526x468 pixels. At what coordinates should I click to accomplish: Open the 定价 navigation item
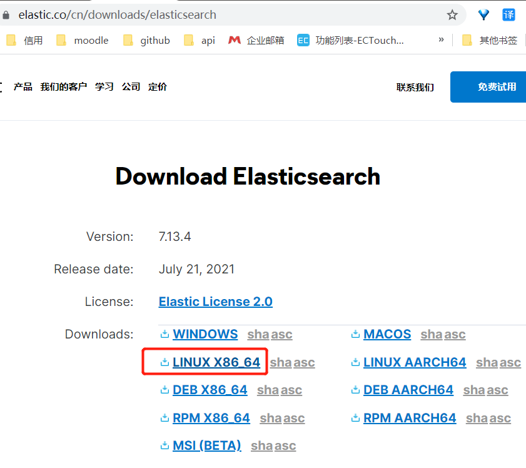pos(158,87)
